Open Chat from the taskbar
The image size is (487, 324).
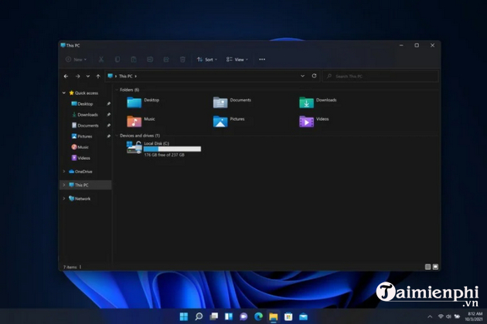click(x=243, y=316)
